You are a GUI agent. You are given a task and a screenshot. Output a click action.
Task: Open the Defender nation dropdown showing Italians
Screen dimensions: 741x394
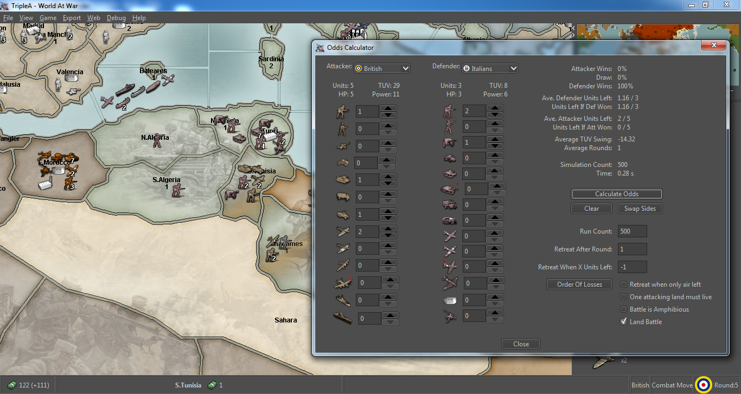click(x=490, y=69)
